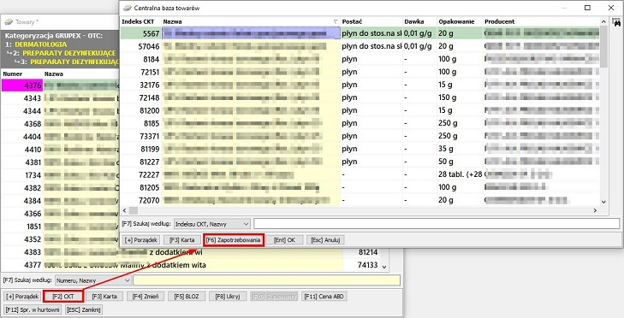624x318 pixels.
Task: Select row with Indeks CKT 73371
Action: coord(360,136)
